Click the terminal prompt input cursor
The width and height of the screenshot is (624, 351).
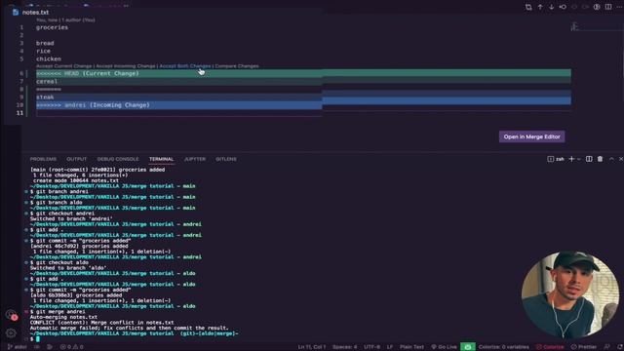[x=38, y=339]
